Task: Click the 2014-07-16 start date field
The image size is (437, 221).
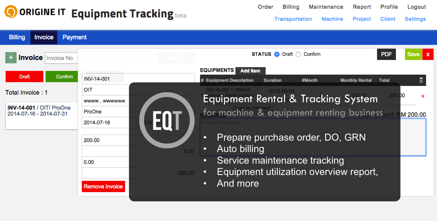Action: click(x=110, y=123)
